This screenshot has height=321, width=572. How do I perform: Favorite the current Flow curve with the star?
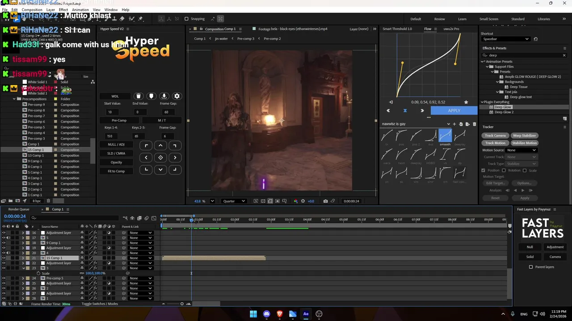[466, 102]
